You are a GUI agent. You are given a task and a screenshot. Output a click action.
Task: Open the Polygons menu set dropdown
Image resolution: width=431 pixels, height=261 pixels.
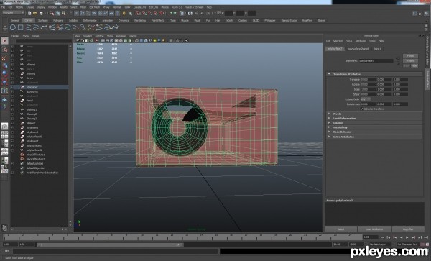click(x=13, y=13)
